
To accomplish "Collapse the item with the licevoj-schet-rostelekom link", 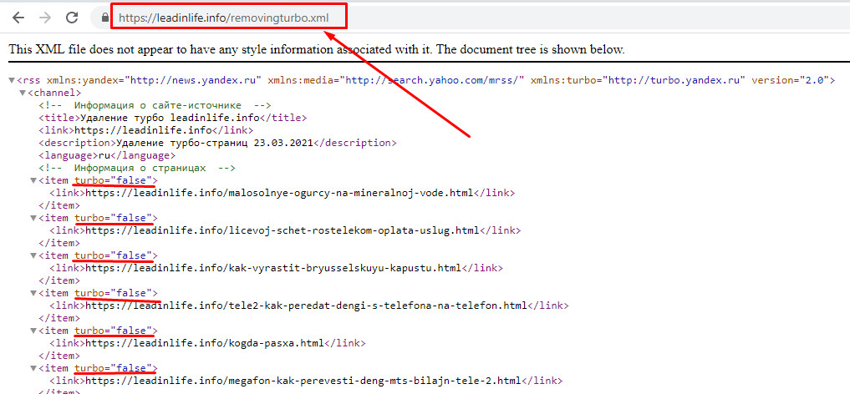I will (x=33, y=218).
